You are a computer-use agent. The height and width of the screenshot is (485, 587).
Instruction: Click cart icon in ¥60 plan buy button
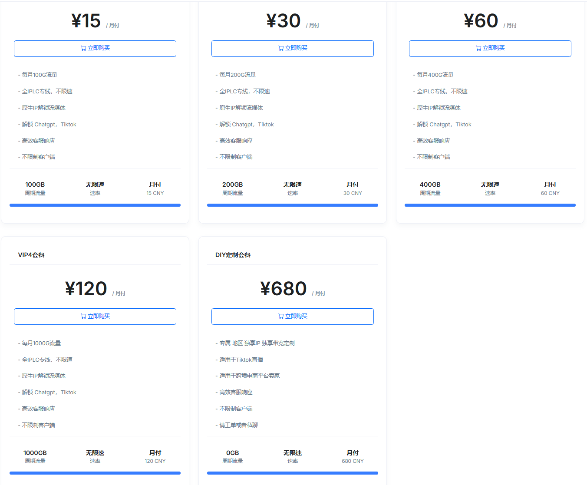[x=478, y=48]
